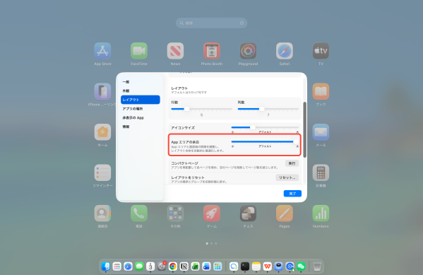
Task: Open the Reminders (リマインダー) app
Action: point(102,172)
